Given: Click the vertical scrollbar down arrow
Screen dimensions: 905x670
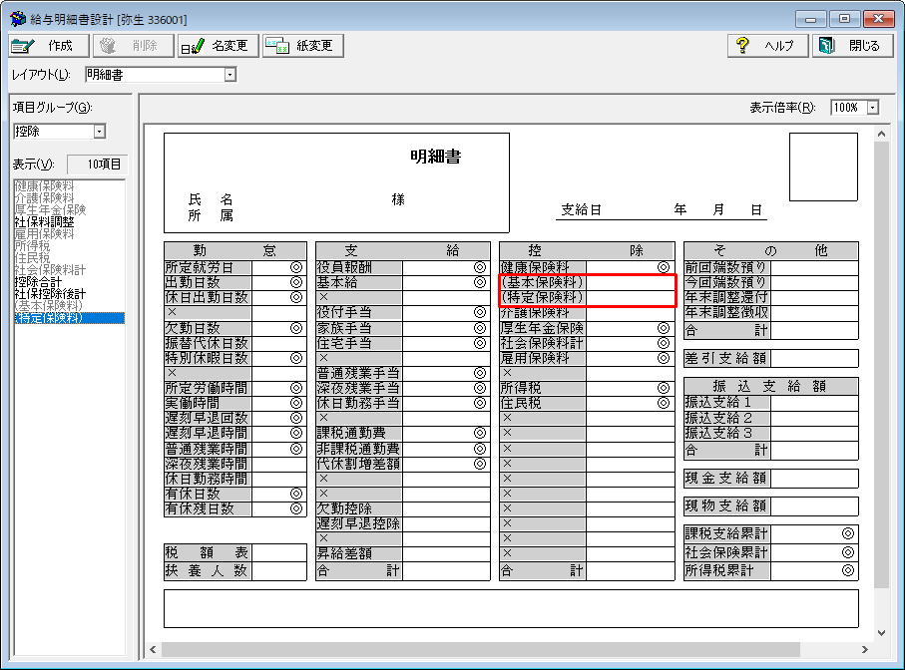Looking at the screenshot, I should [x=880, y=633].
